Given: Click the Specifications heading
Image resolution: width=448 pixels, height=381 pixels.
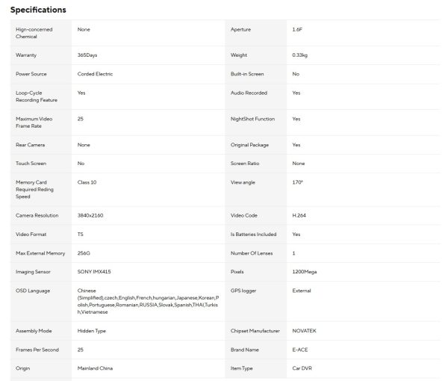Looking at the screenshot, I should coord(38,10).
